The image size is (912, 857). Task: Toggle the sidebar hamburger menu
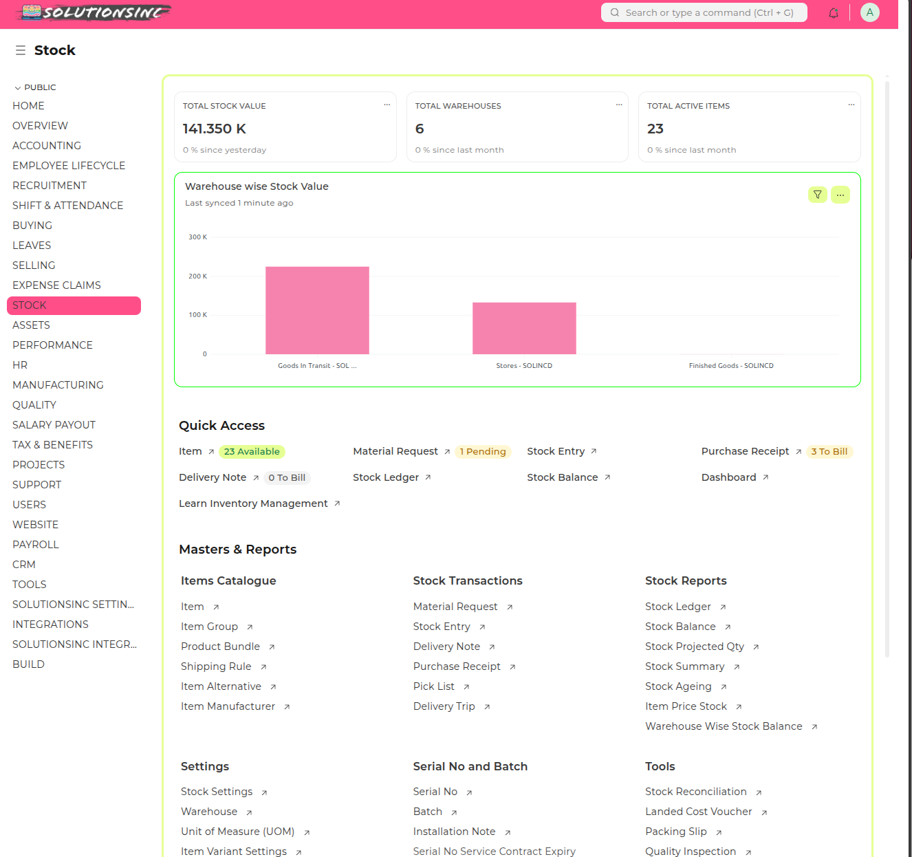tap(21, 50)
